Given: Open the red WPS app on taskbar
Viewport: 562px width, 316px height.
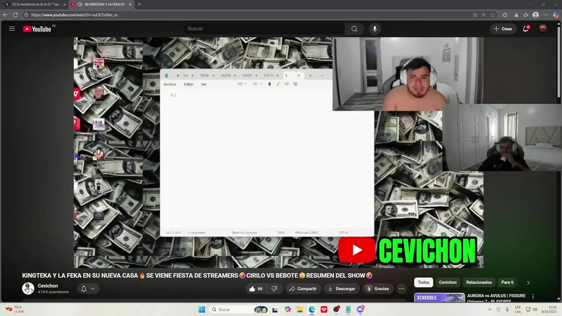Looking at the screenshot, I should [x=324, y=309].
